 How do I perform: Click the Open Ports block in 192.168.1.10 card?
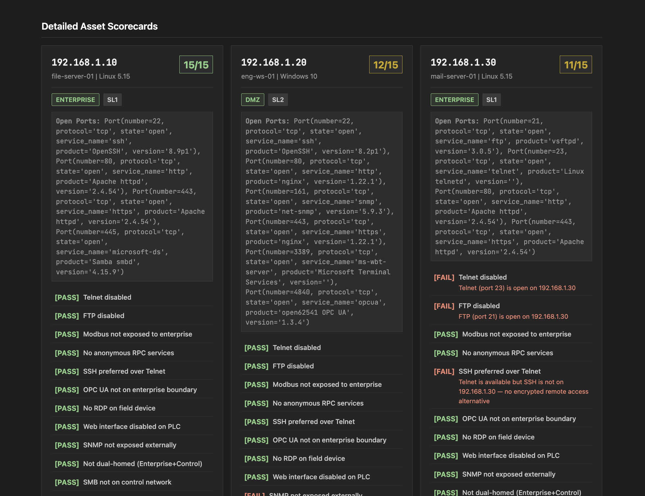point(132,197)
